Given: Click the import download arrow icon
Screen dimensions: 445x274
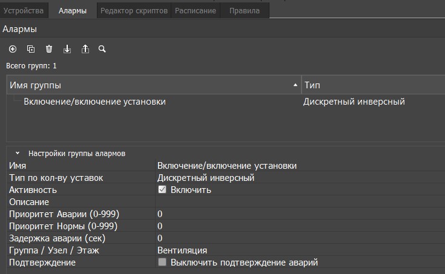Looking at the screenshot, I should [67, 49].
